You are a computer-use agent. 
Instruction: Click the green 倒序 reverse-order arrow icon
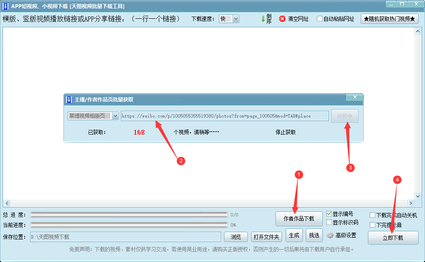[263, 19]
